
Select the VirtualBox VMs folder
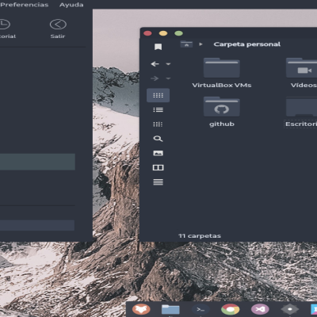click(x=222, y=73)
